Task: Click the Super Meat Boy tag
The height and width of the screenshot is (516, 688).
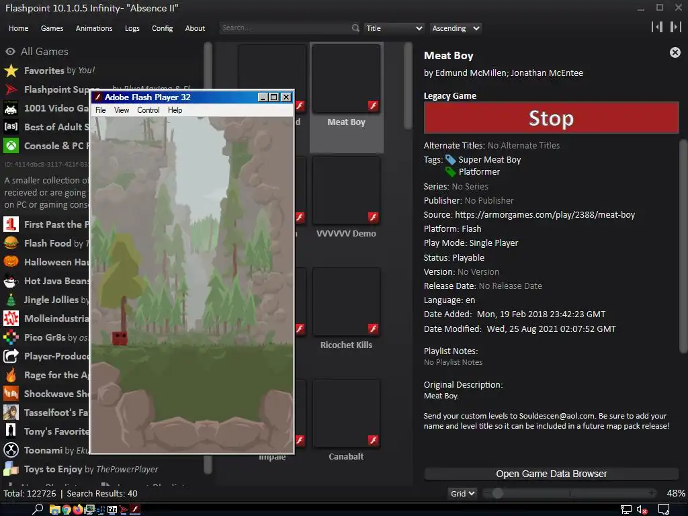Action: (490, 160)
